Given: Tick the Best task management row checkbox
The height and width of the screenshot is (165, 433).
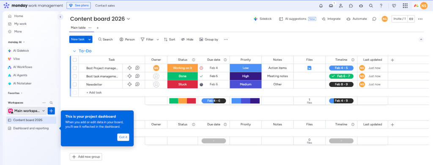Looking at the screenshot, I should pos(74,76).
